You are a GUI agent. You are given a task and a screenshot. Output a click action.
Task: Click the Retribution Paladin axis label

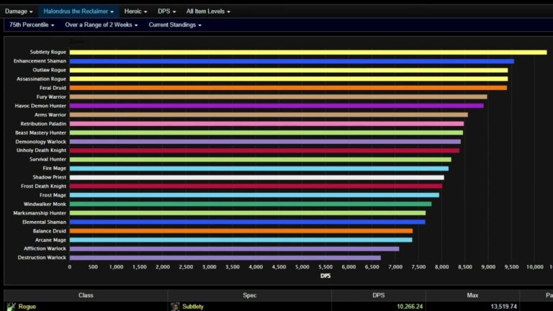click(43, 124)
